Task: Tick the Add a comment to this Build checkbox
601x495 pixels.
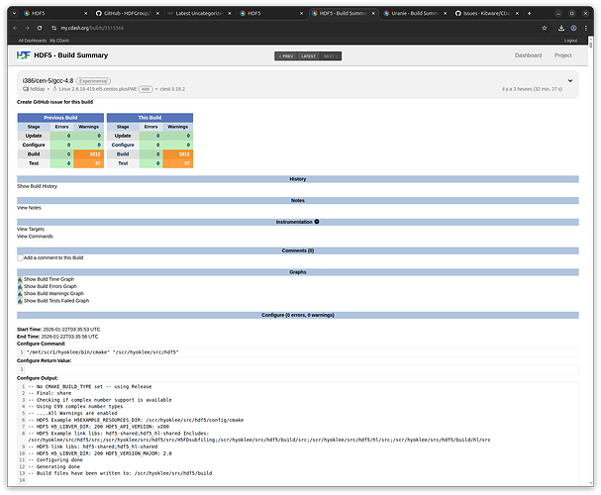Action: tap(20, 257)
